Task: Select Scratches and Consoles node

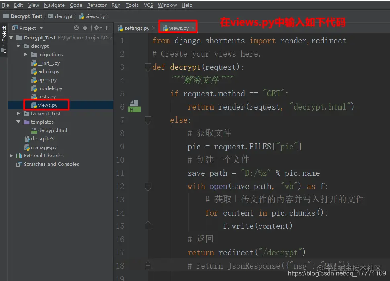Action: coord(61,164)
